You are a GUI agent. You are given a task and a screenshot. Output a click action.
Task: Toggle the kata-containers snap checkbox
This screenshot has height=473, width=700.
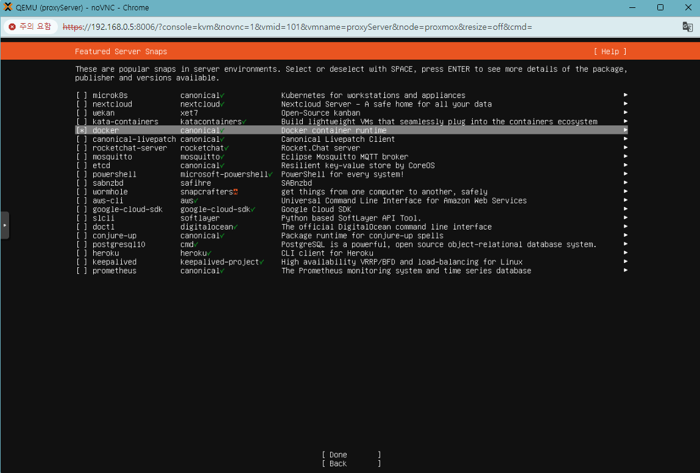pos(82,122)
